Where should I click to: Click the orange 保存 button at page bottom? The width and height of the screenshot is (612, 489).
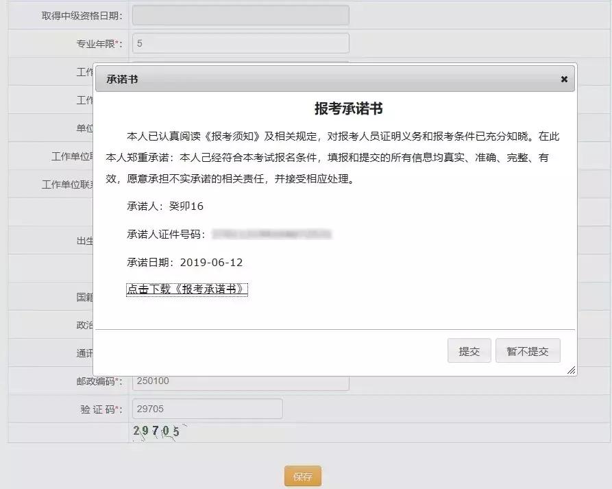click(x=302, y=475)
